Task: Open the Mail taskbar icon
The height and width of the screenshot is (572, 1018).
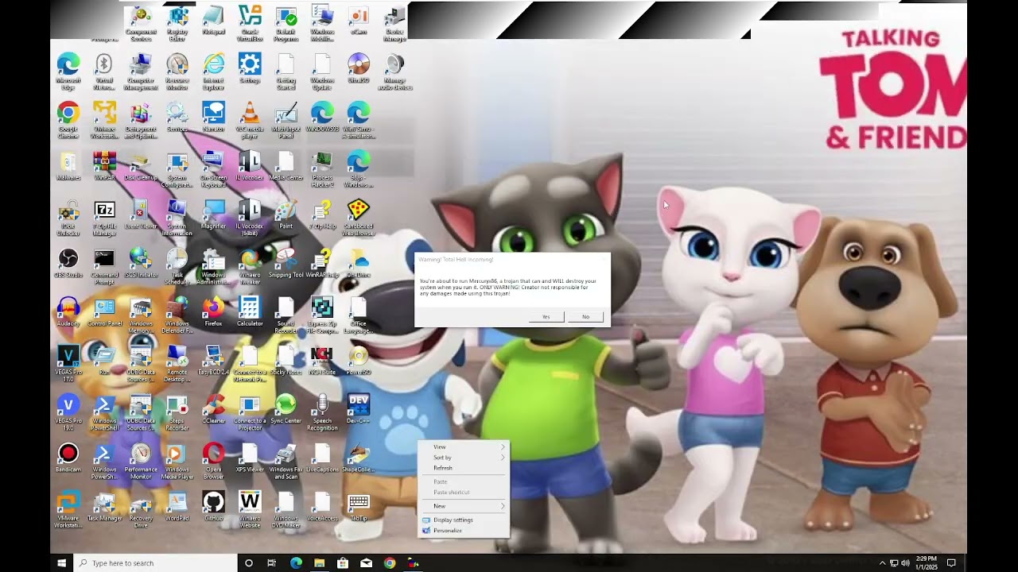Action: pyautogui.click(x=366, y=563)
